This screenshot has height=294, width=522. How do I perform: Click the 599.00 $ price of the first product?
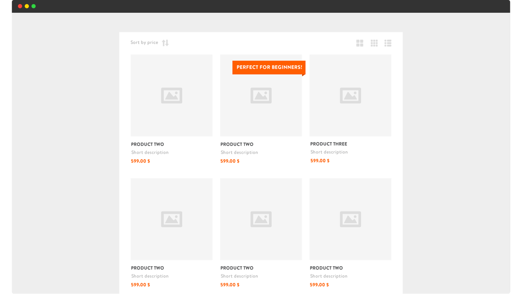[x=140, y=161]
